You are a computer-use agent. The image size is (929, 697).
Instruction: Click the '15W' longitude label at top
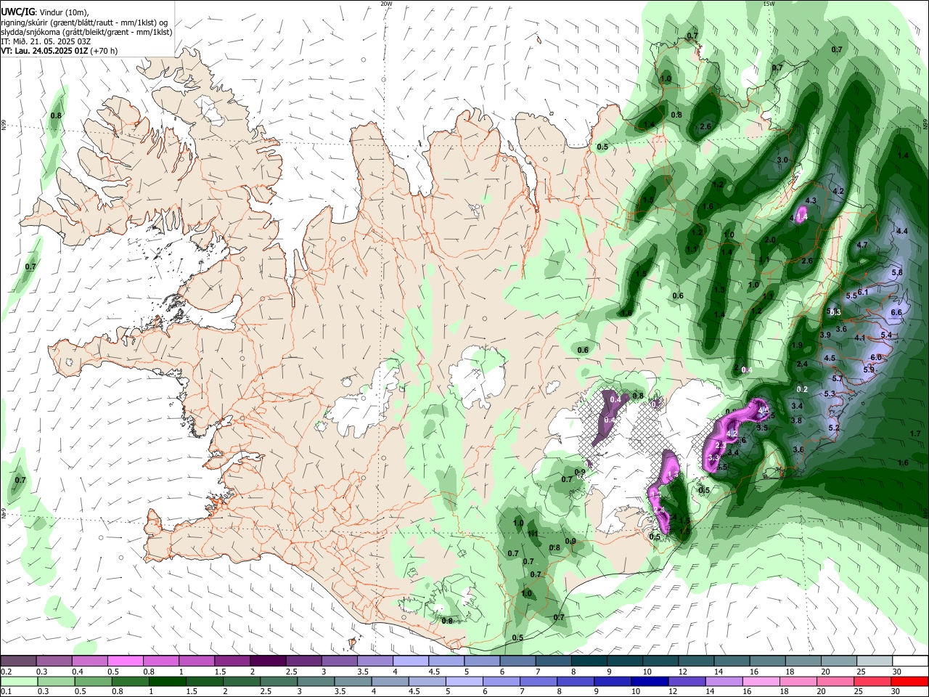pos(769,4)
